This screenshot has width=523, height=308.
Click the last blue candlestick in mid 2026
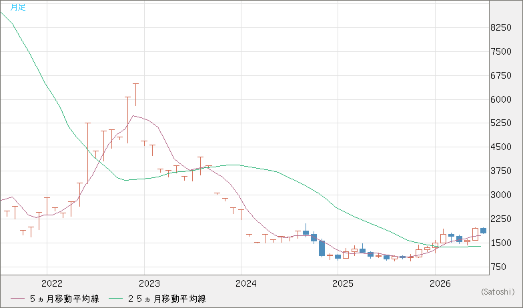click(x=483, y=231)
